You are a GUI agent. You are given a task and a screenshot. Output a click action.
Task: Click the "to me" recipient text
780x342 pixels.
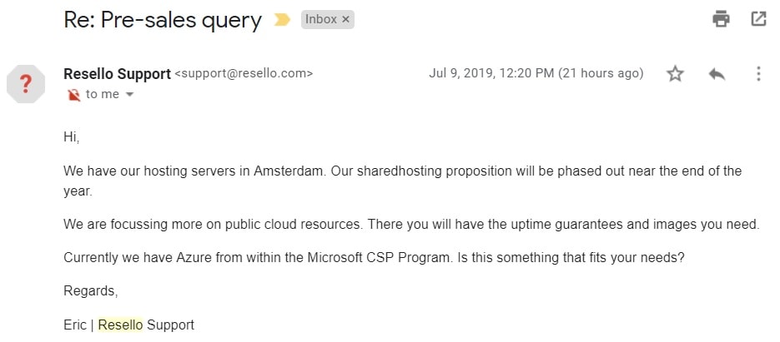(x=103, y=94)
